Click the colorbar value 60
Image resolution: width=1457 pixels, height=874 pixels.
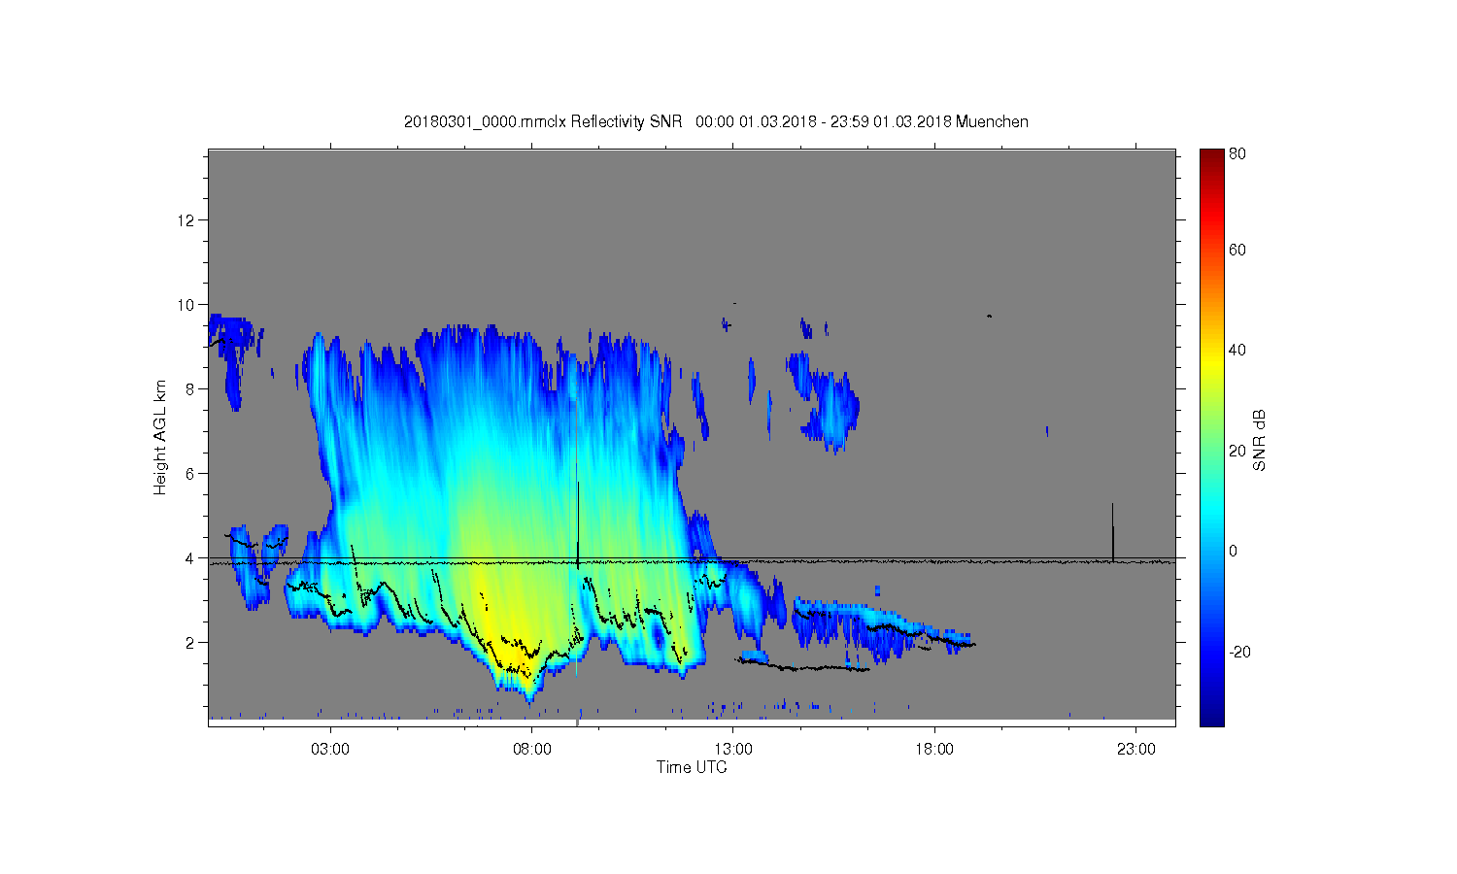coord(1237,250)
